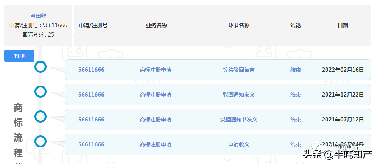The image size is (377, 164).
Task: Open the 等待驳回复审 stage link
Action: [x=239, y=70]
